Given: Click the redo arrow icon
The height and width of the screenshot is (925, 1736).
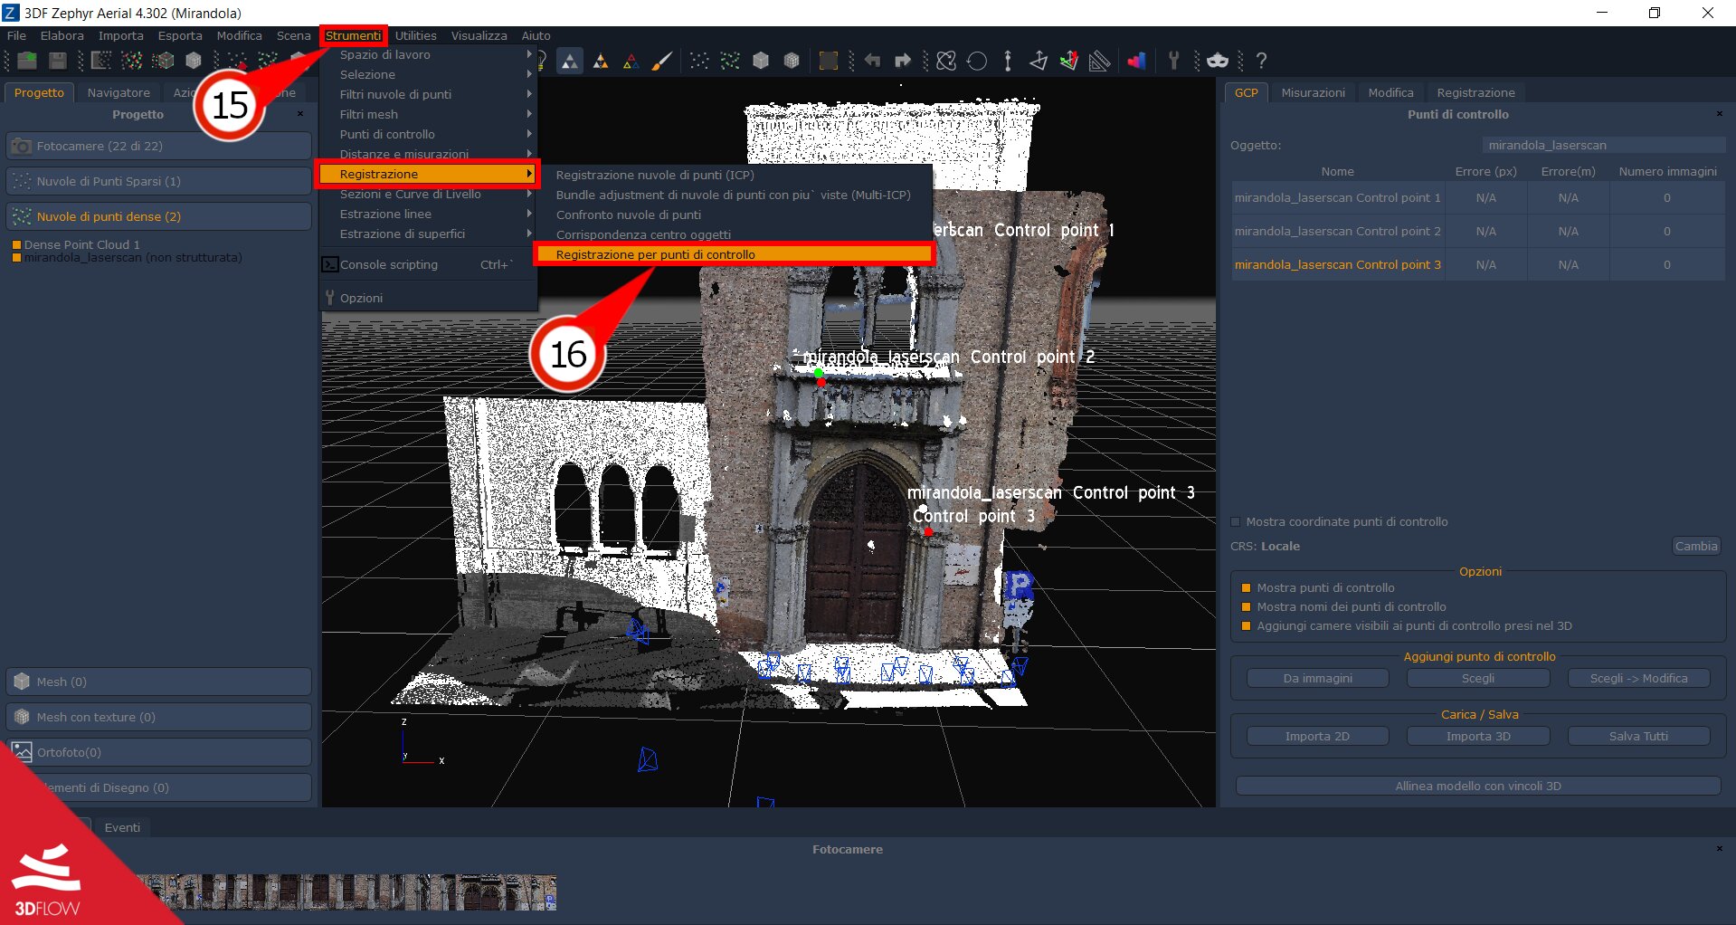Looking at the screenshot, I should point(903,61).
